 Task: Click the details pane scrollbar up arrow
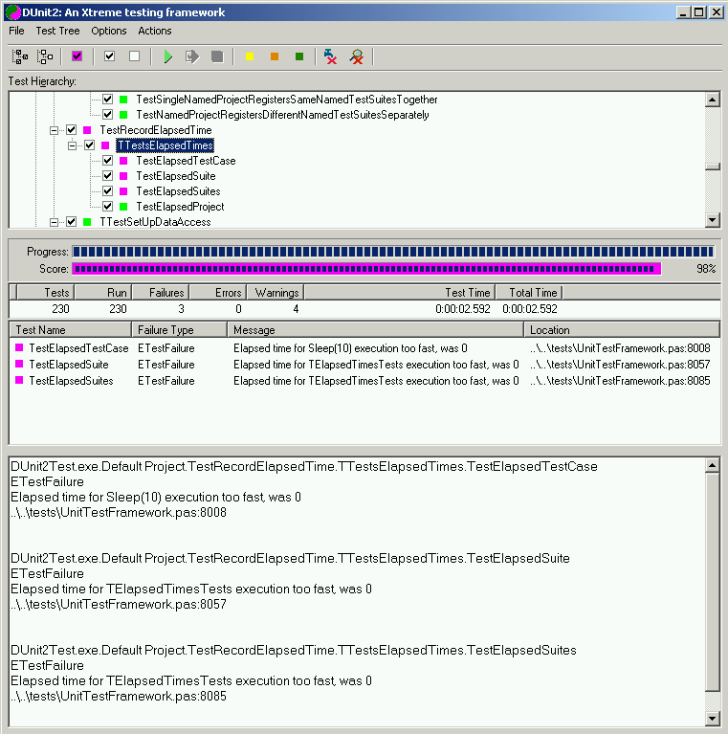tap(712, 465)
